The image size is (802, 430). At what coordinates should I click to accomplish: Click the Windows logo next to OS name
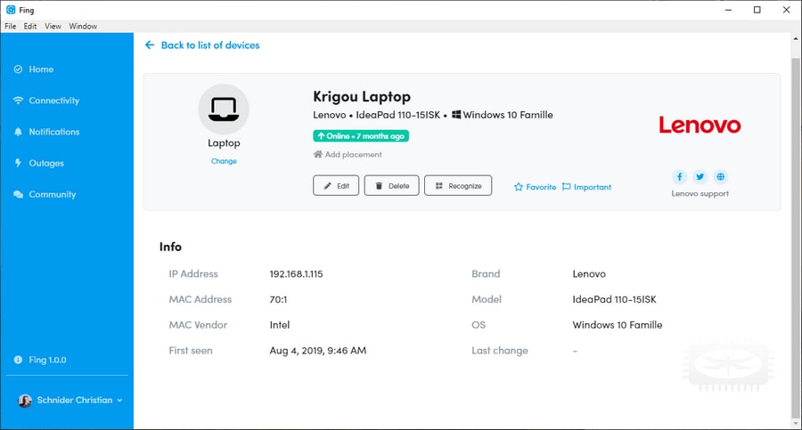456,115
